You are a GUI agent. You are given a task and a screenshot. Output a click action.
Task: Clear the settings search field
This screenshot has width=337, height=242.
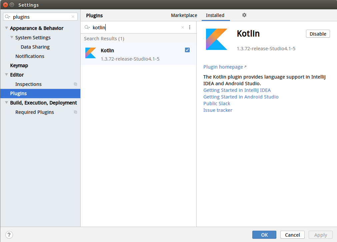click(73, 17)
